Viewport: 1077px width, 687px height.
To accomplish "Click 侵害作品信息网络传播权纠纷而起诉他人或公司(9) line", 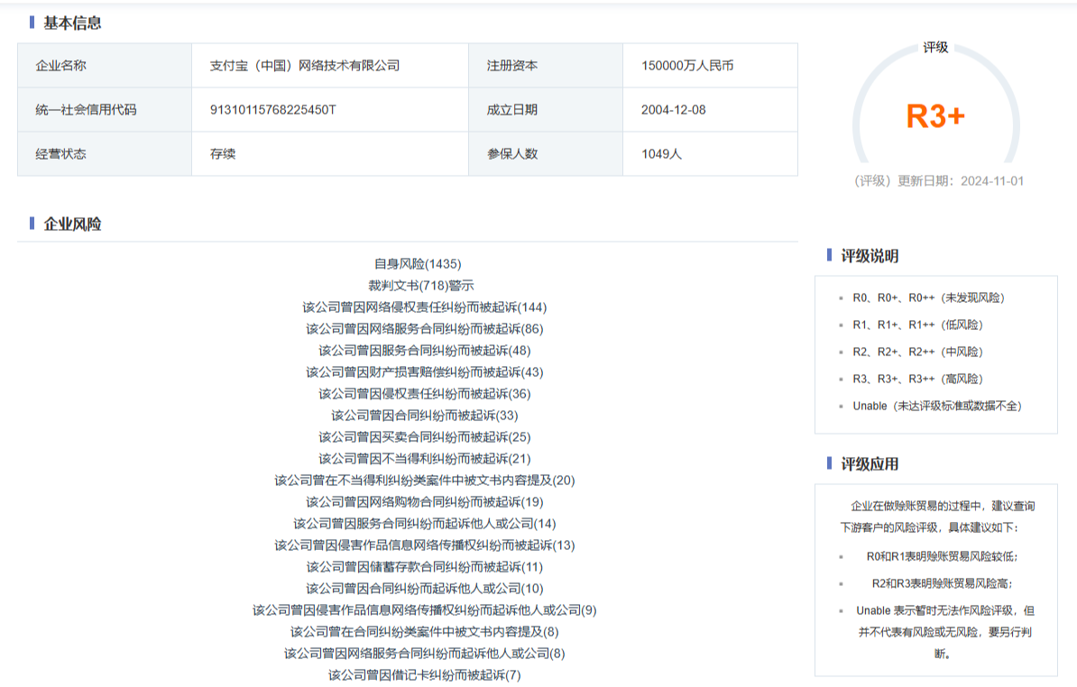I will 425,609.
